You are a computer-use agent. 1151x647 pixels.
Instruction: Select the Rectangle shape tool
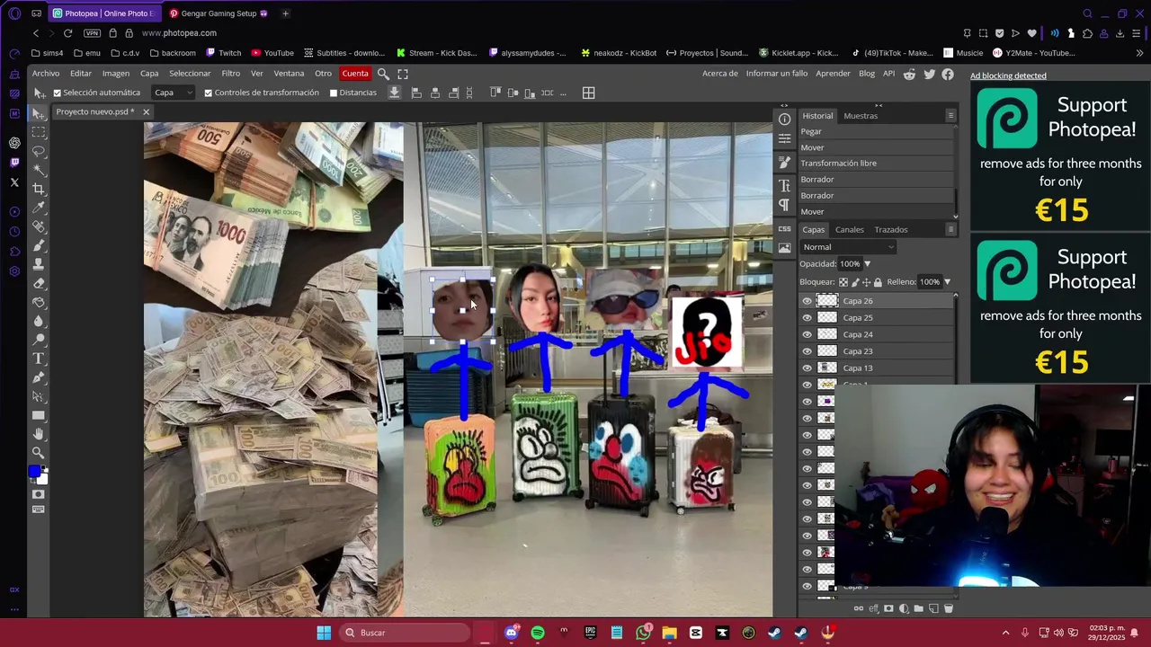tap(39, 415)
